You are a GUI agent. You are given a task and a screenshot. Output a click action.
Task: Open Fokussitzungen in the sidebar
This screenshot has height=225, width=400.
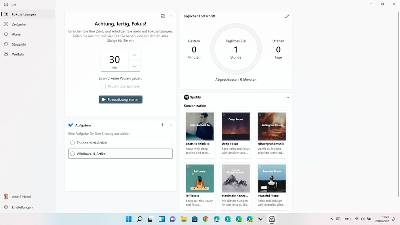click(28, 14)
